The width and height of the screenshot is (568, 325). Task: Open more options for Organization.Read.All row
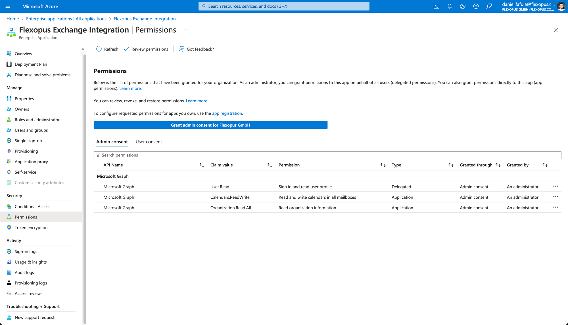pyautogui.click(x=555, y=207)
